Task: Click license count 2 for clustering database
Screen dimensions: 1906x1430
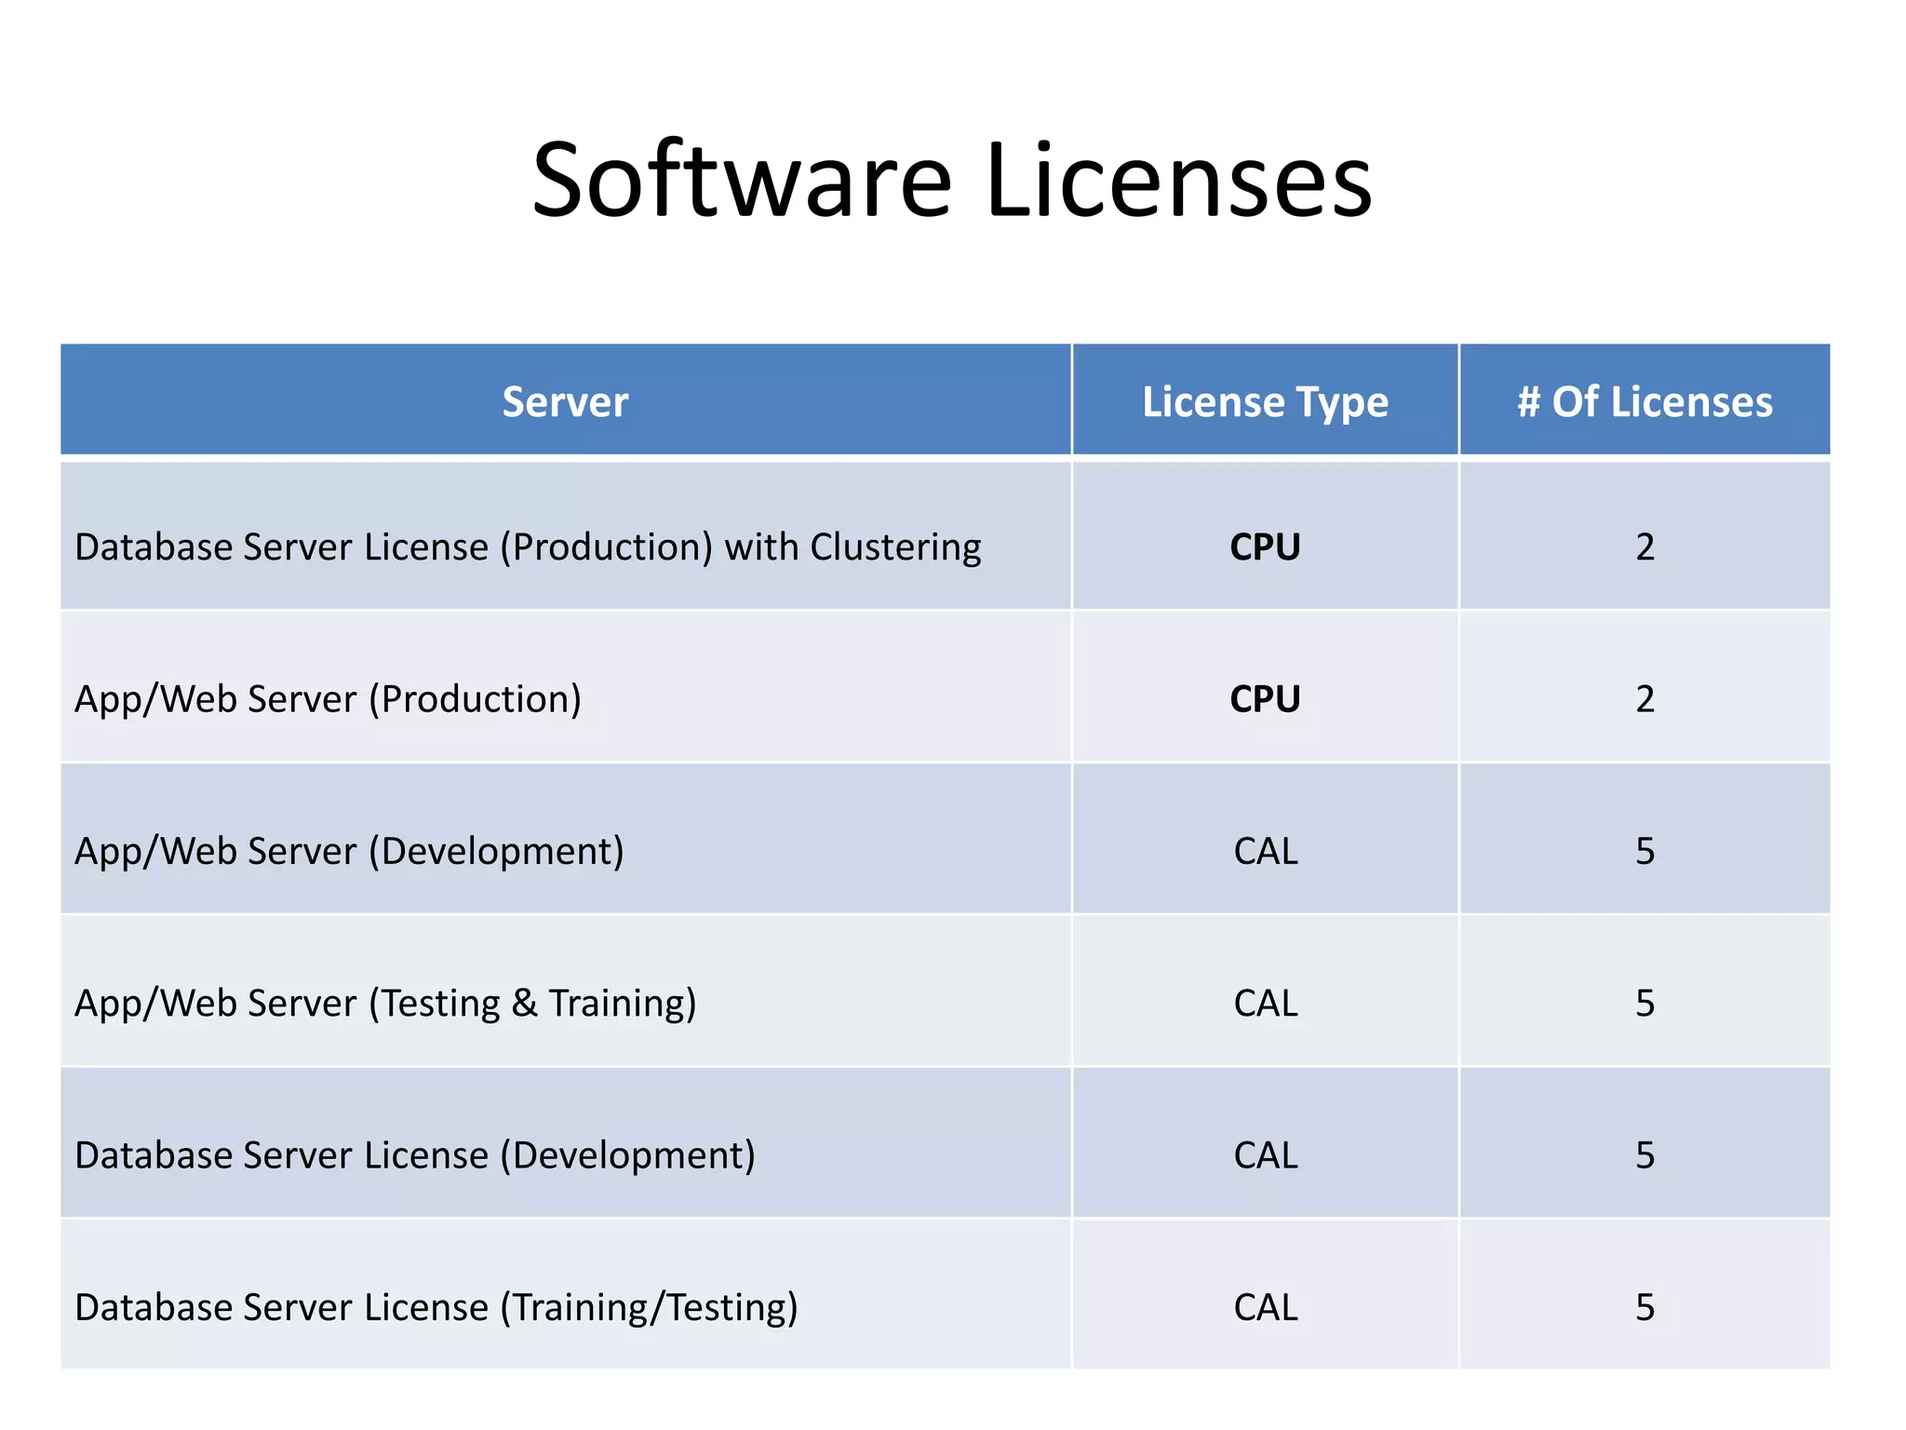Action: (x=1644, y=546)
